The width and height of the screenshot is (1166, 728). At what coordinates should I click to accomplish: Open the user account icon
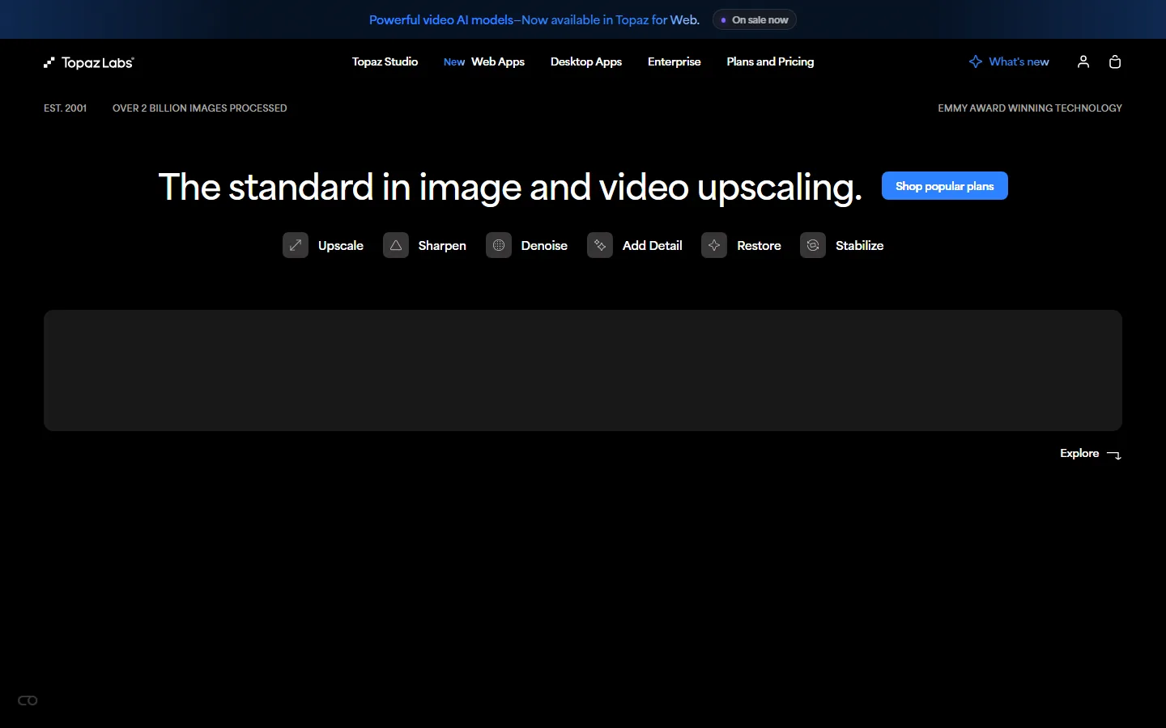pyautogui.click(x=1083, y=61)
